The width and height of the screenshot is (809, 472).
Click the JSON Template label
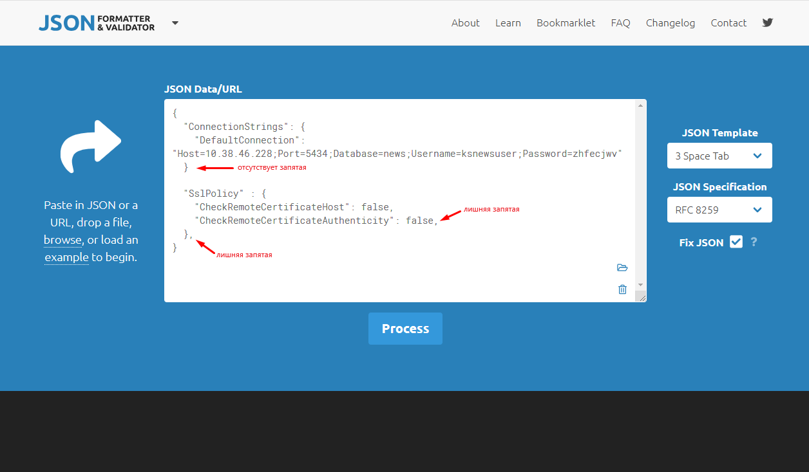[x=719, y=133]
